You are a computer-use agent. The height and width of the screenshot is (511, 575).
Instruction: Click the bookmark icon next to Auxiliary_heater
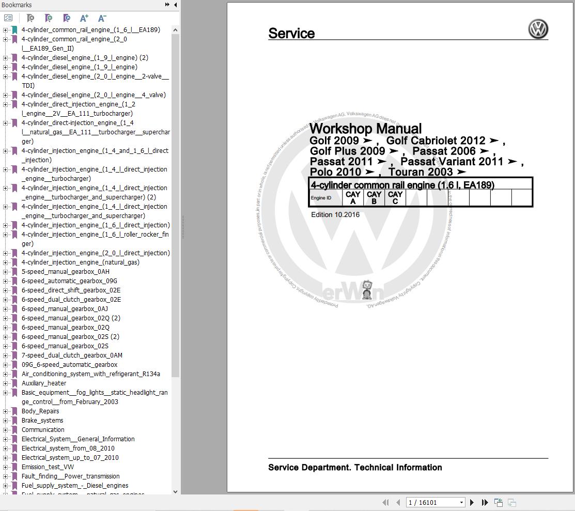pyautogui.click(x=14, y=383)
